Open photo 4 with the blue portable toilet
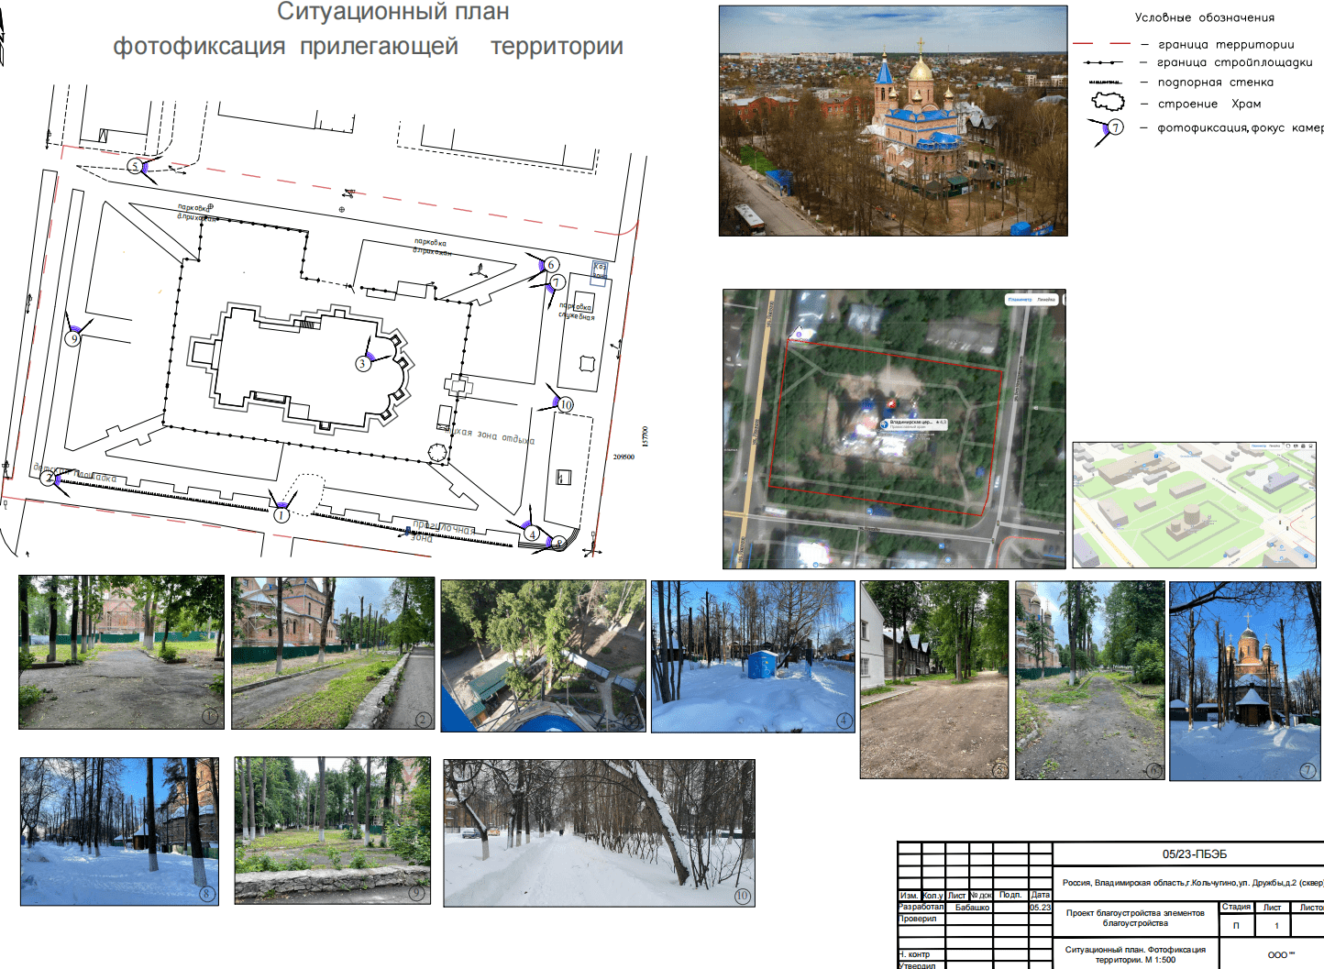 (x=753, y=656)
